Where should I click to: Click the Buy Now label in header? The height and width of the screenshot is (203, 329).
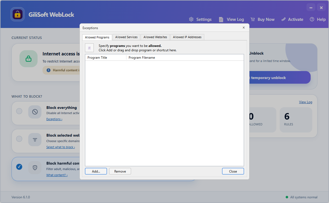point(266,19)
